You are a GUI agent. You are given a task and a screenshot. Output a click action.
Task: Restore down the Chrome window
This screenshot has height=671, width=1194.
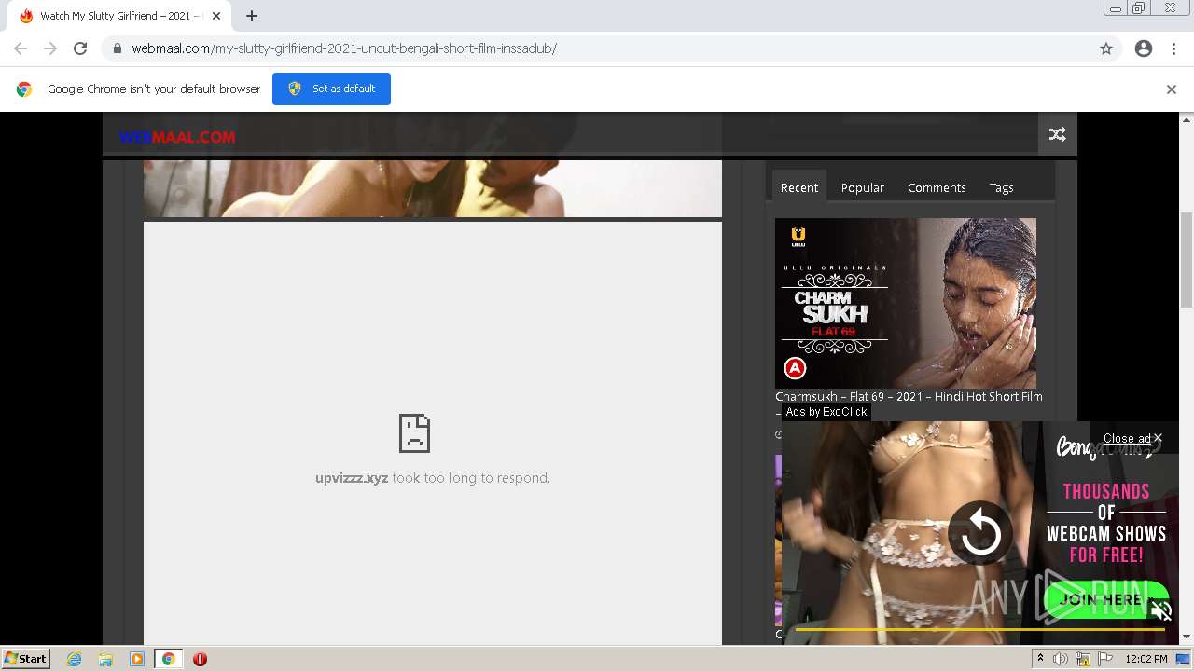click(x=1138, y=8)
